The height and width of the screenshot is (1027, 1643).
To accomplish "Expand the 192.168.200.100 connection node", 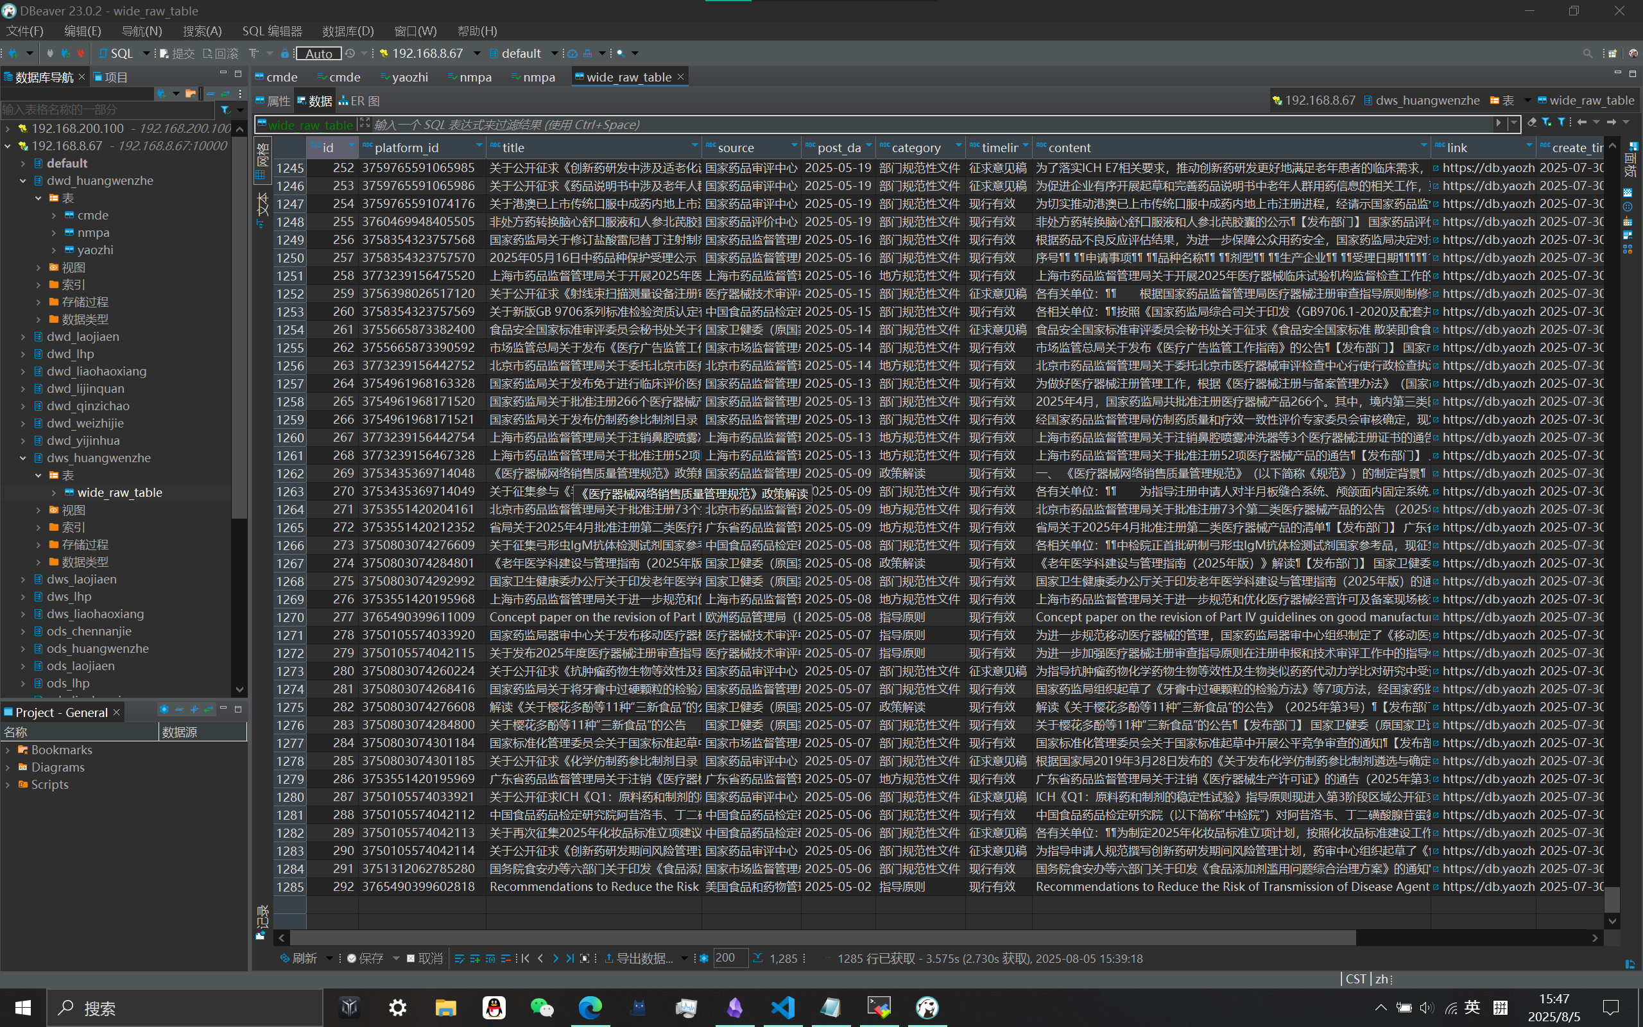I will (x=8, y=128).
